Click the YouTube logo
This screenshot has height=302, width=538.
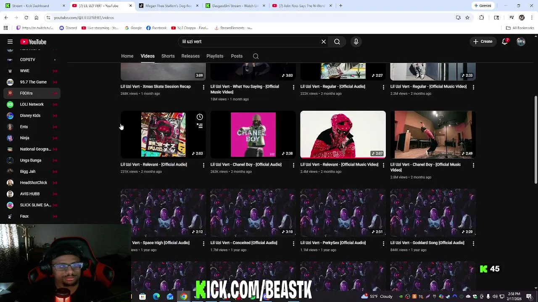tap(33, 42)
